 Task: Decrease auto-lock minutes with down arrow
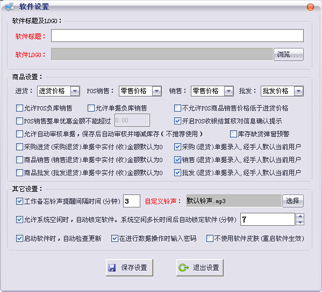[x=300, y=223]
